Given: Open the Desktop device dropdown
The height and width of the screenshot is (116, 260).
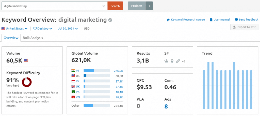Looking at the screenshot, I should tap(43, 28).
